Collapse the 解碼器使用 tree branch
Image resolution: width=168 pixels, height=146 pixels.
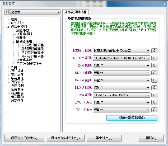(14, 42)
